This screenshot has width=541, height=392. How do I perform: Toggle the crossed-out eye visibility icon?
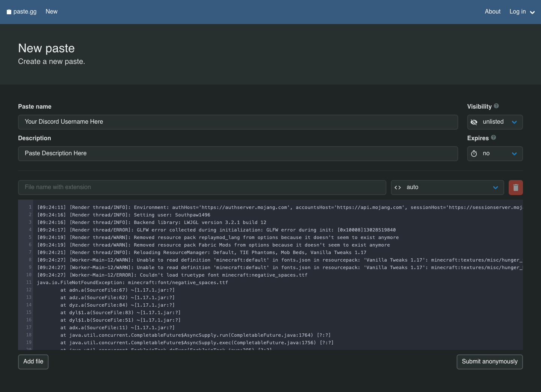[x=474, y=122]
